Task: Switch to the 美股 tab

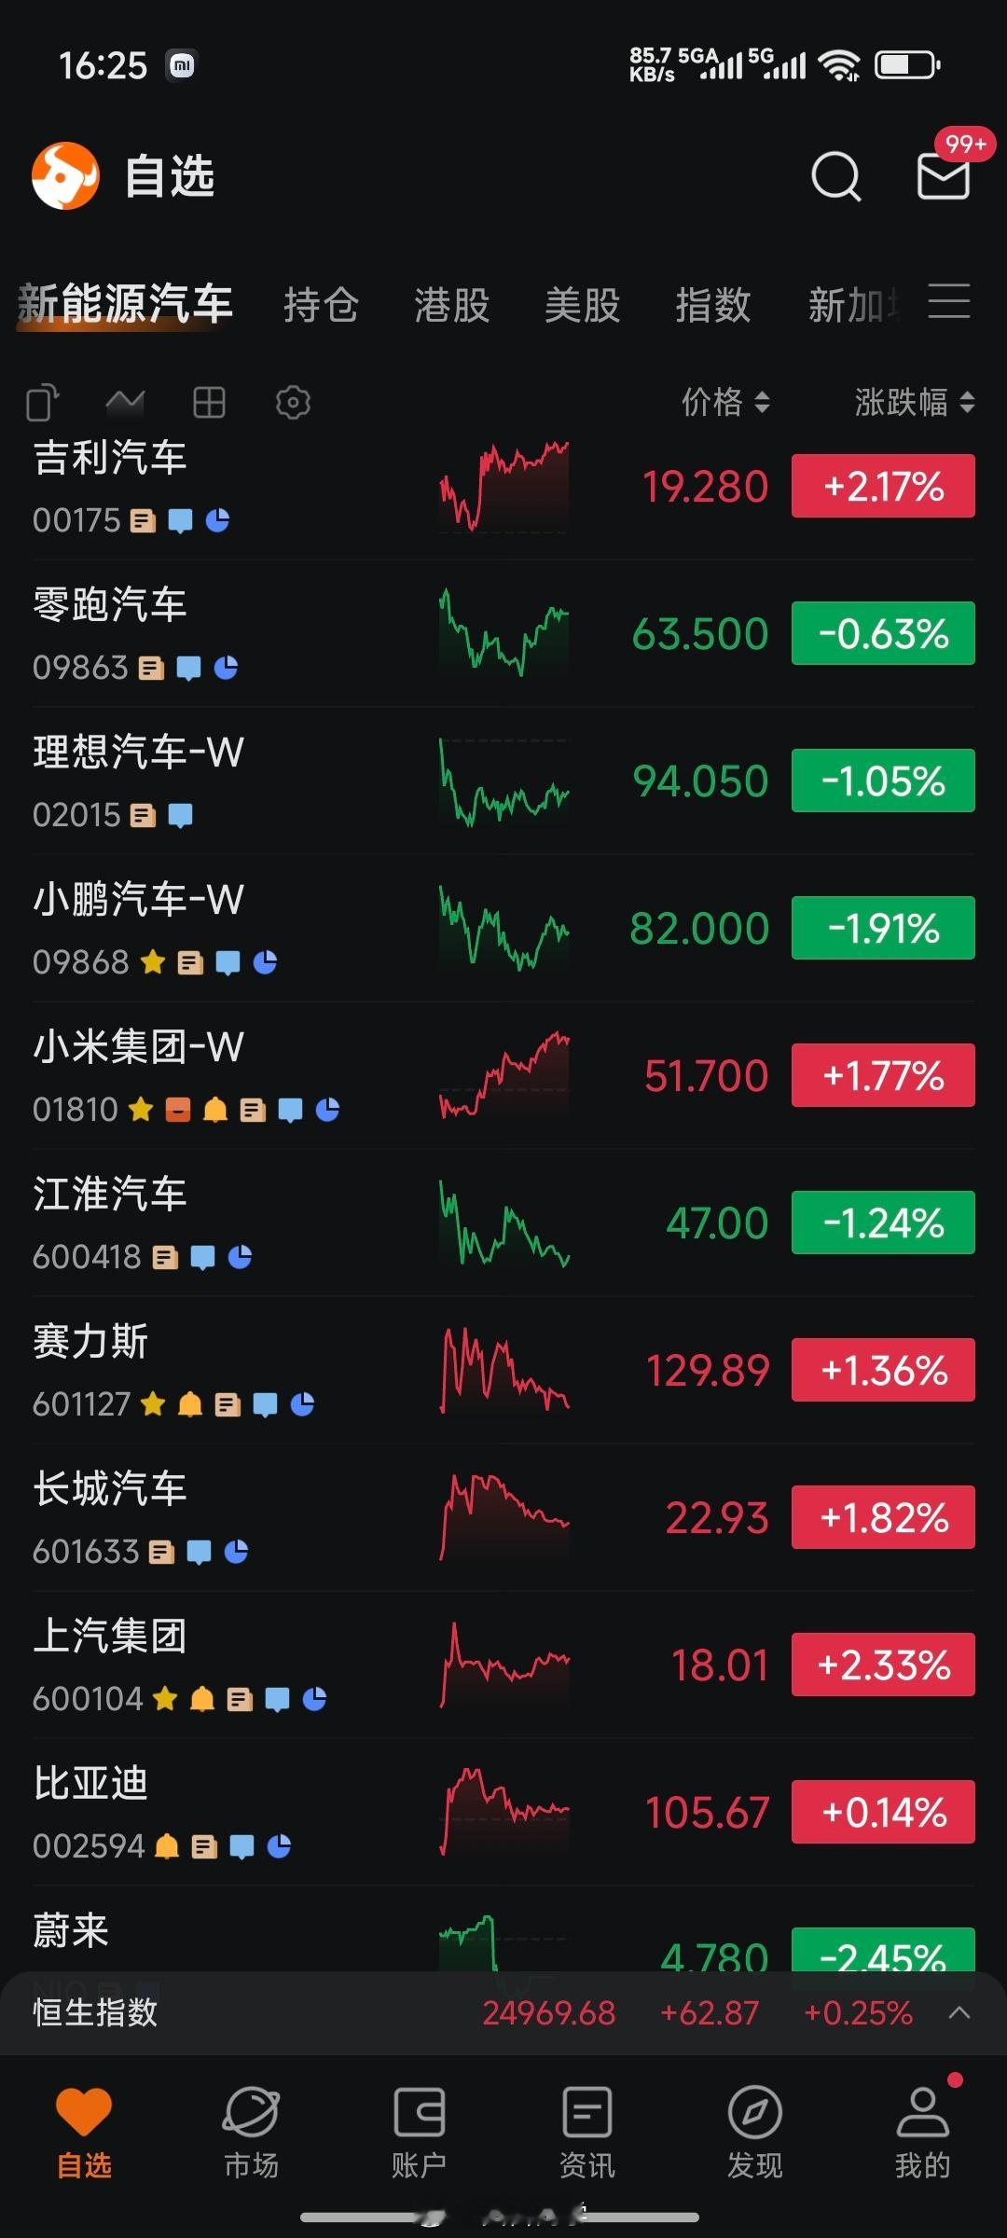Action: tap(583, 305)
